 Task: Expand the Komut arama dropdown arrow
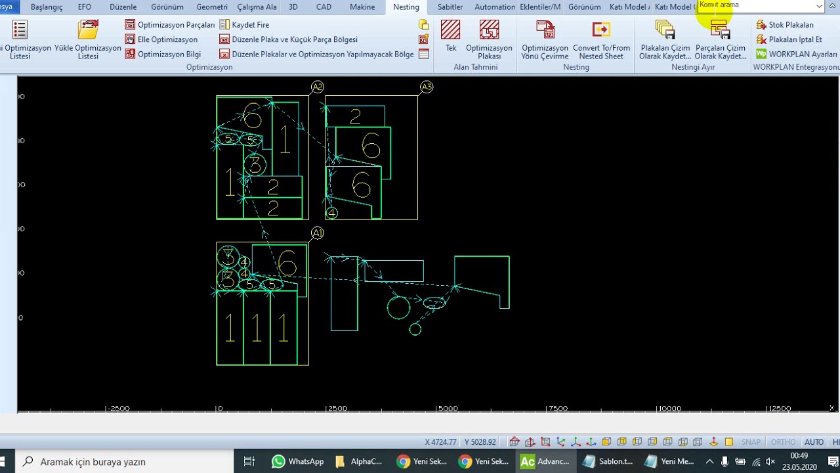pos(819,5)
